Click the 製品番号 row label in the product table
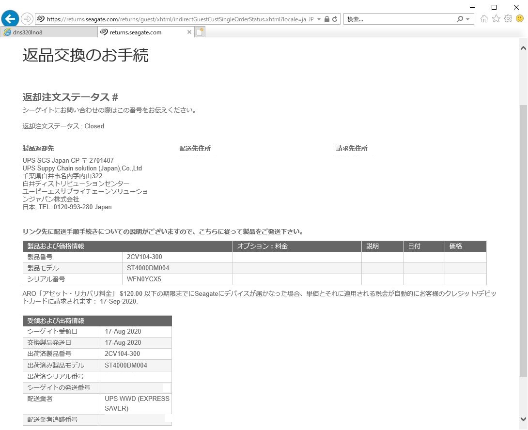The height and width of the screenshot is (430, 528). [40, 257]
